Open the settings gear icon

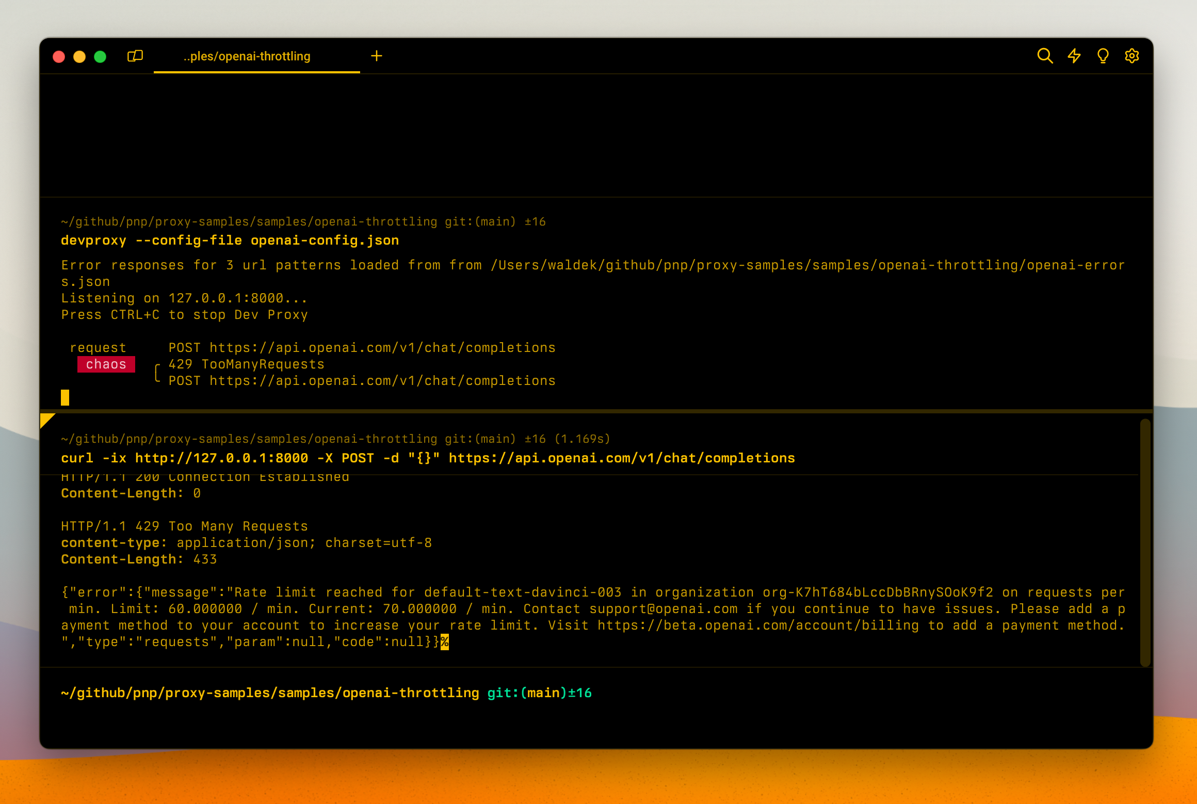[1132, 56]
